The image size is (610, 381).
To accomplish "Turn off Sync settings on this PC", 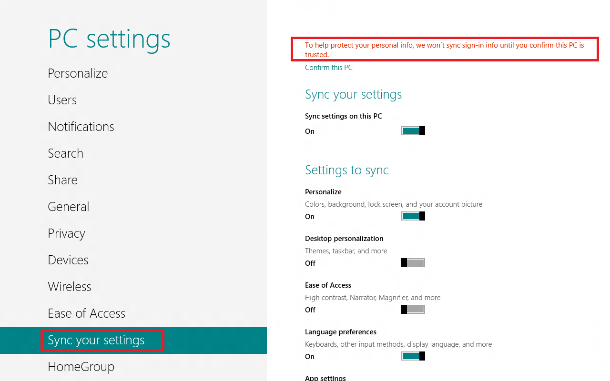I will [413, 131].
